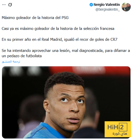
Task: Click the word CR7 in the tweet
Action: (x=114, y=39)
